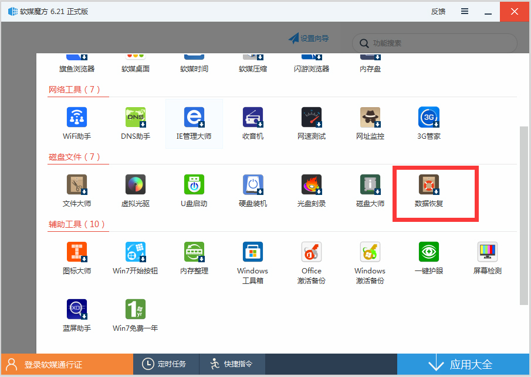531x377 pixels.
Task: Click the 反馈 feedback link
Action: (438, 11)
